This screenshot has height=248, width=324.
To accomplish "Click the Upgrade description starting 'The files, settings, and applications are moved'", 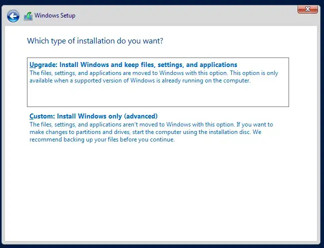I will [154, 77].
